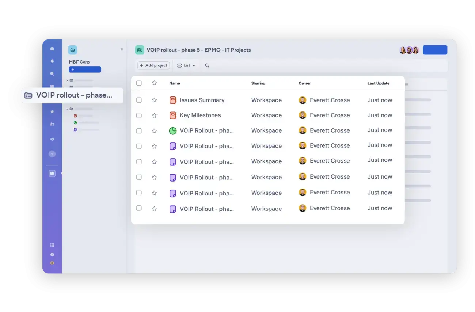Click the star icon in the table header
The image size is (475, 312).
click(x=154, y=83)
